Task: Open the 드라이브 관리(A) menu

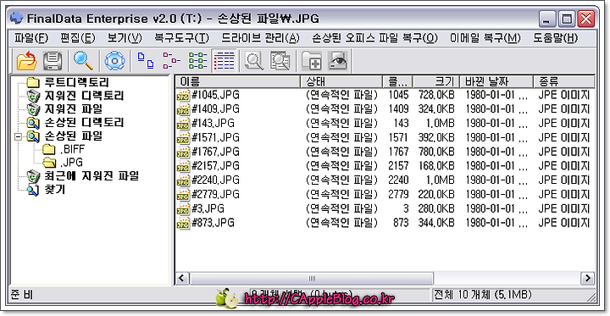Action: click(261, 38)
